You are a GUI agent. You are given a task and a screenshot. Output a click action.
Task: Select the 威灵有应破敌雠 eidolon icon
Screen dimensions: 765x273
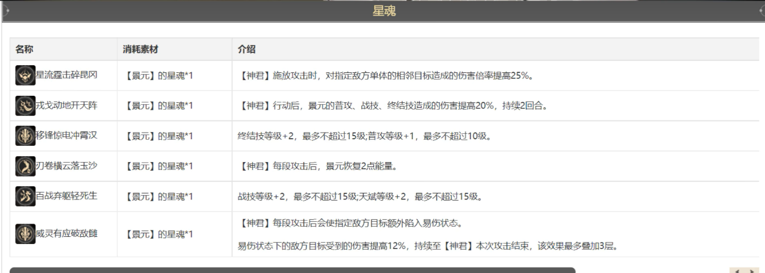pyautogui.click(x=25, y=234)
